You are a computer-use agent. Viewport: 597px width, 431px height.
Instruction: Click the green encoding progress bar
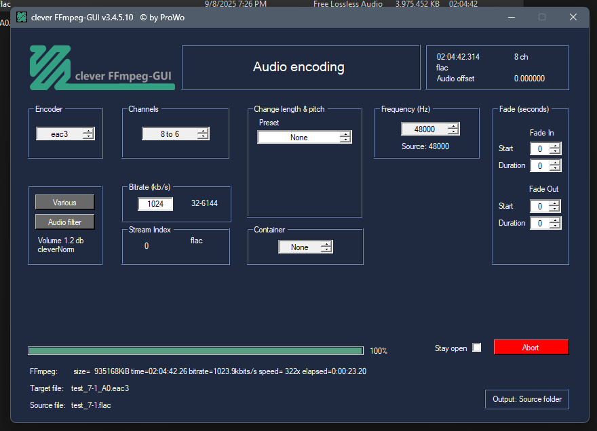[x=195, y=350]
